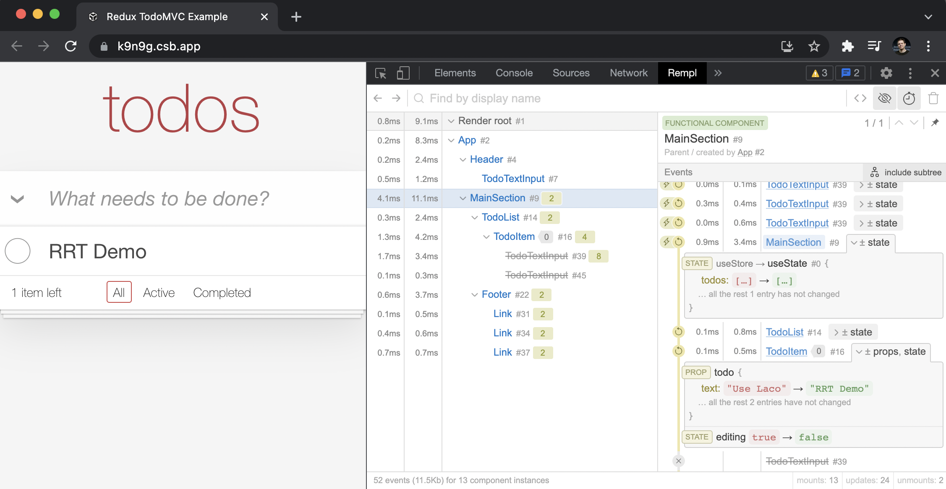Viewport: 946px width, 489px height.
Task: Expand state changes for TodoList #14 event
Action: [x=853, y=333]
